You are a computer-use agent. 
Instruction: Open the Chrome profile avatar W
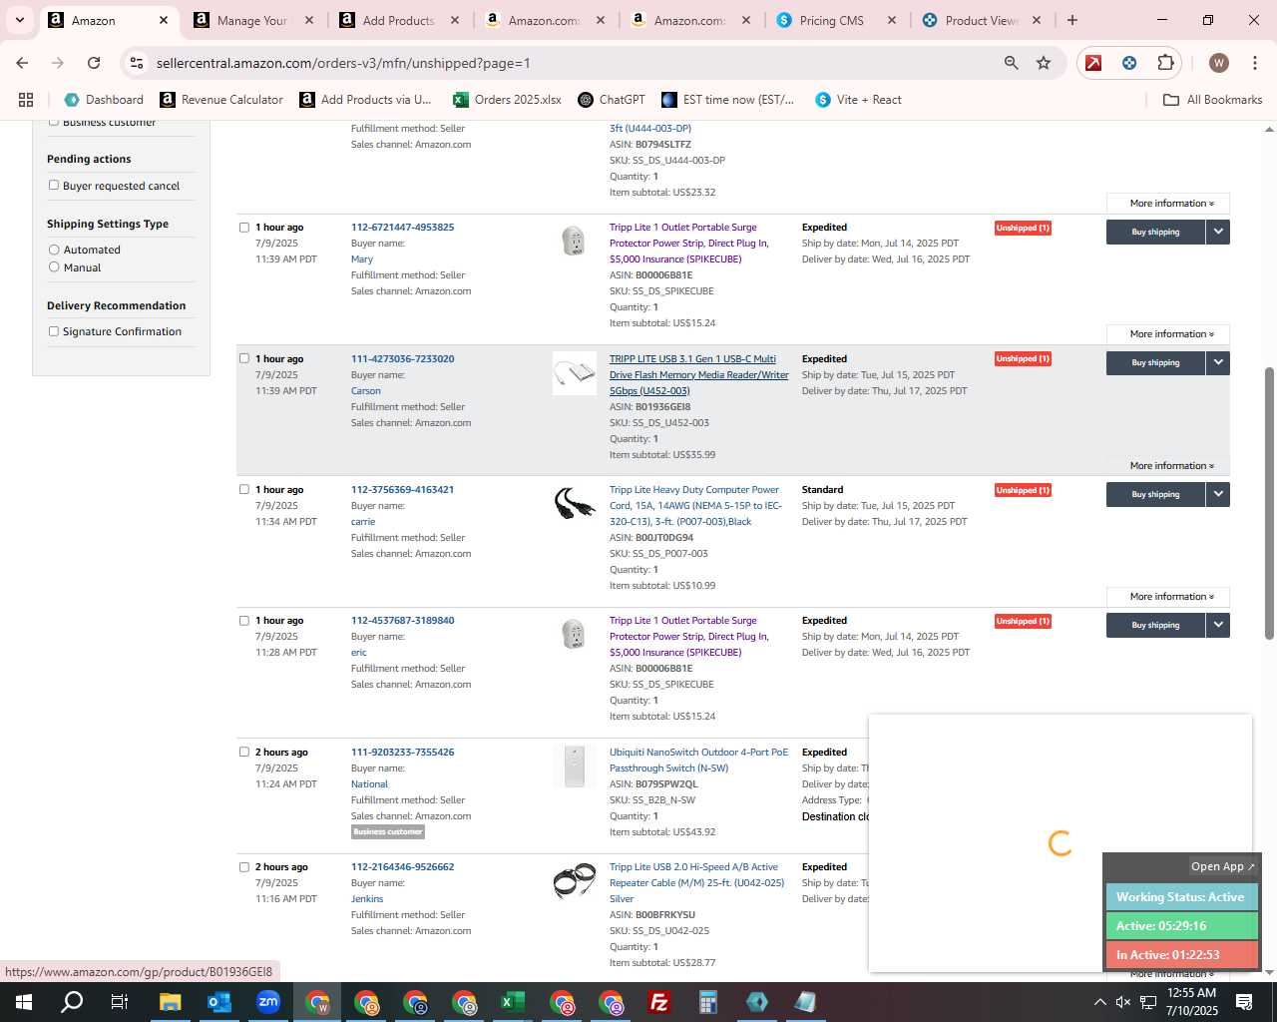point(1218,63)
